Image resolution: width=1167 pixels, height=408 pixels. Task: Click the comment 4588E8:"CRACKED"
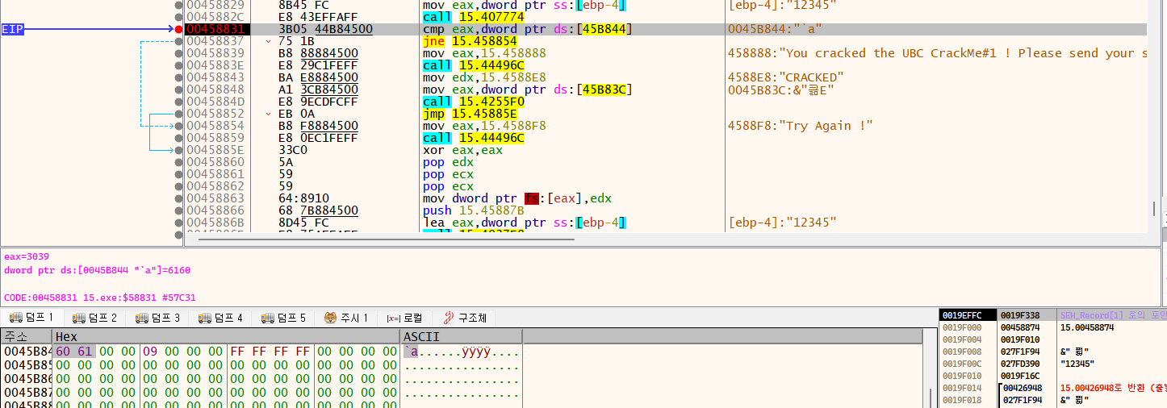[x=785, y=77]
